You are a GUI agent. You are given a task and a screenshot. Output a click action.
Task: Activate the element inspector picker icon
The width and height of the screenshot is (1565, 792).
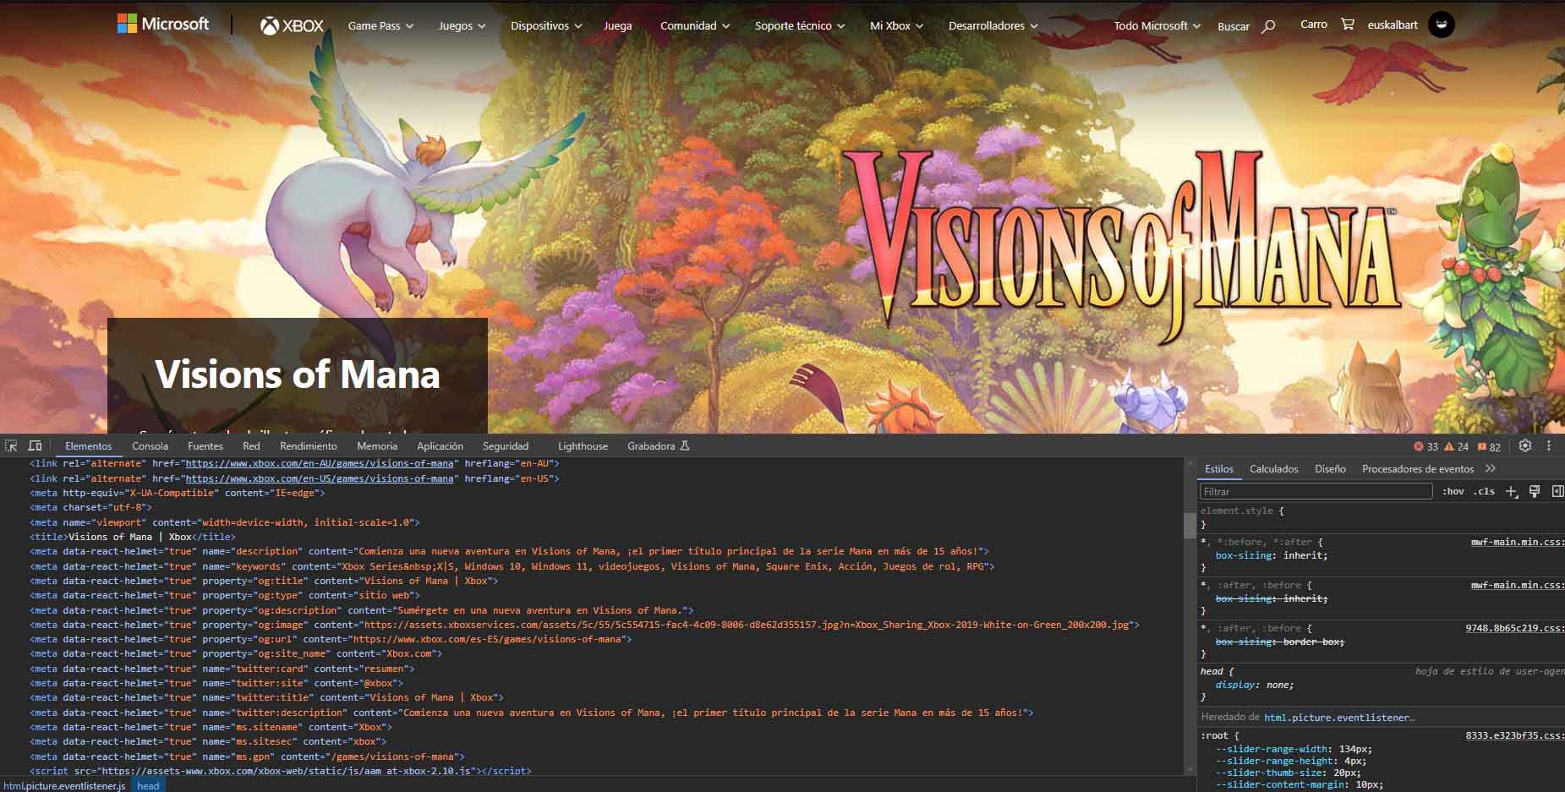pyautogui.click(x=11, y=445)
